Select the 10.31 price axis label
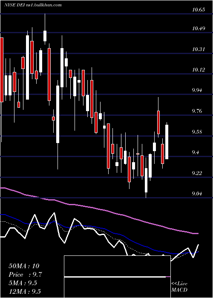 (x=199, y=49)
